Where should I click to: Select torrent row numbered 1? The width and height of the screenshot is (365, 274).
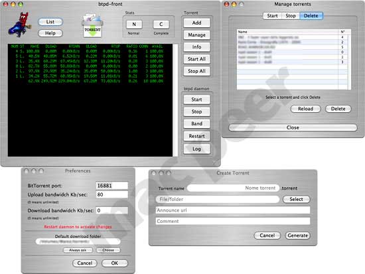coord(292,57)
